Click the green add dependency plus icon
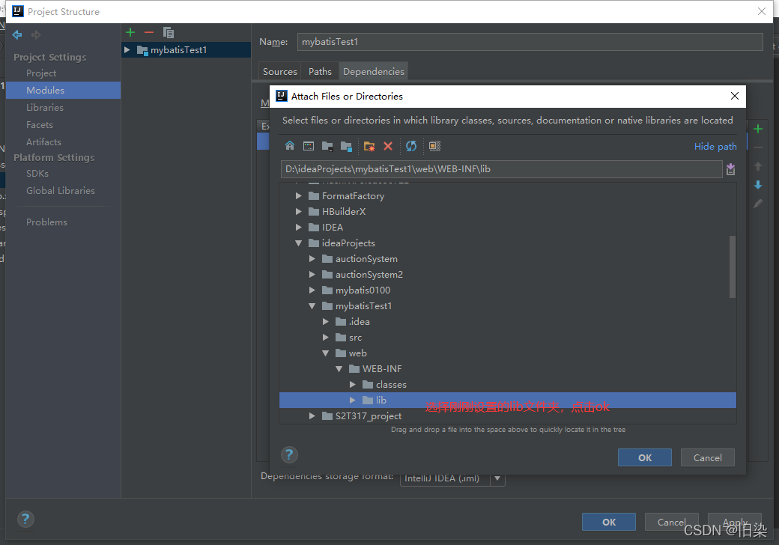Image resolution: width=779 pixels, height=545 pixels. [x=758, y=129]
